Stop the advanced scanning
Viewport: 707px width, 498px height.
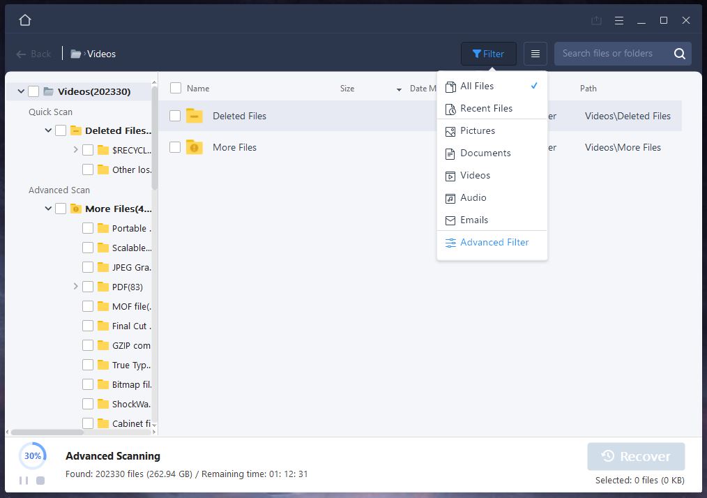[40, 481]
